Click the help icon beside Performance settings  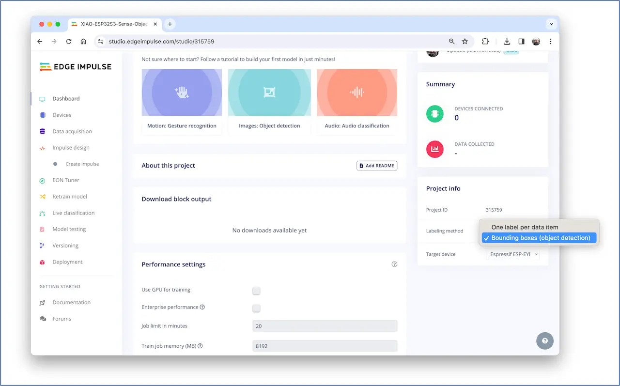pos(394,264)
